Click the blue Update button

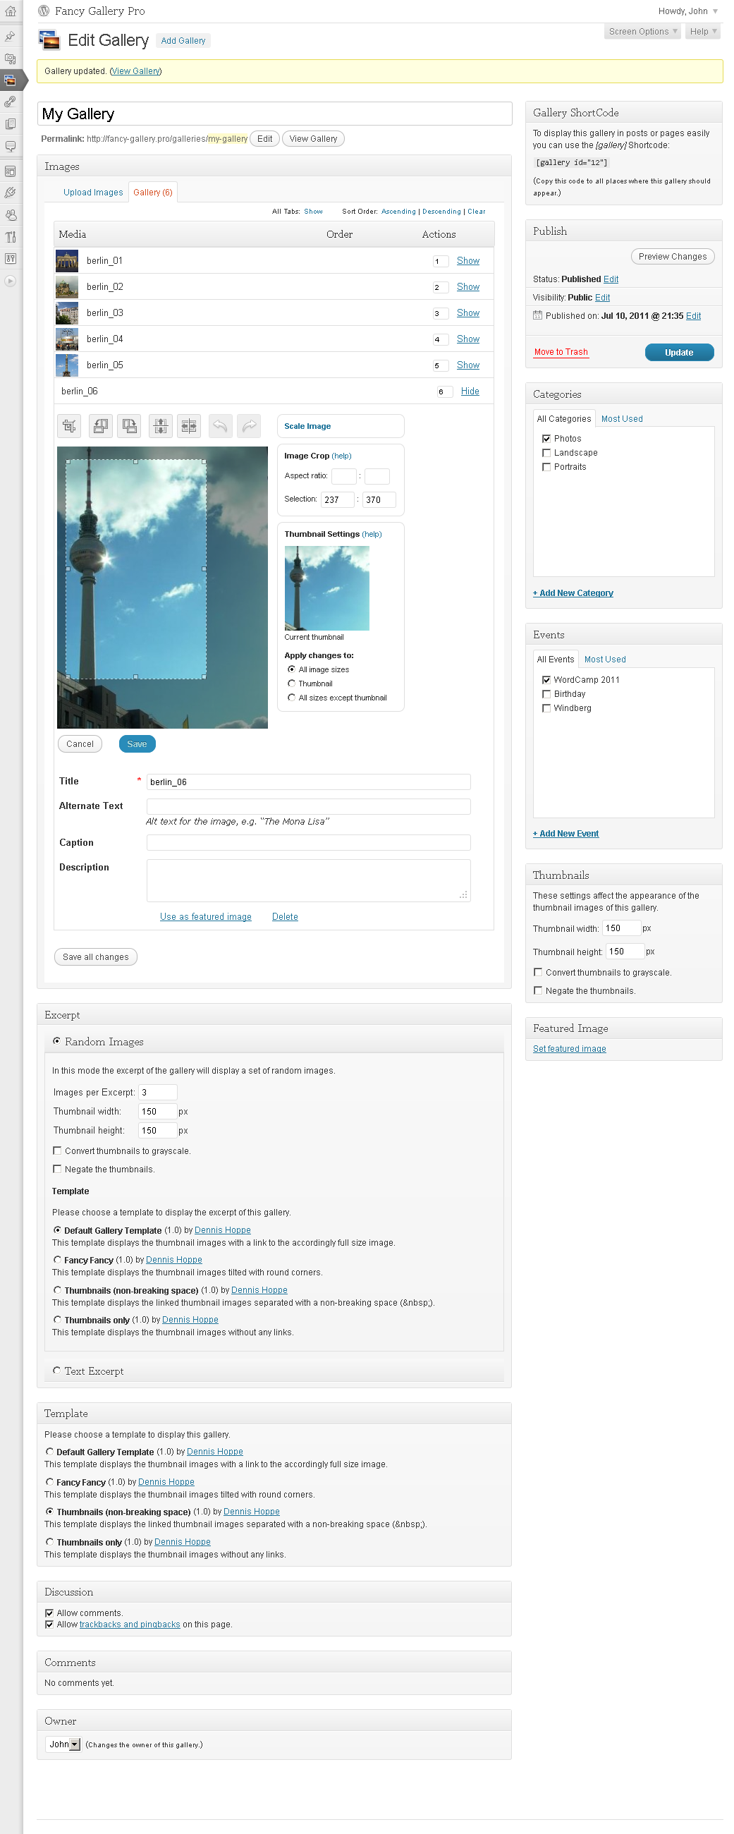[679, 353]
